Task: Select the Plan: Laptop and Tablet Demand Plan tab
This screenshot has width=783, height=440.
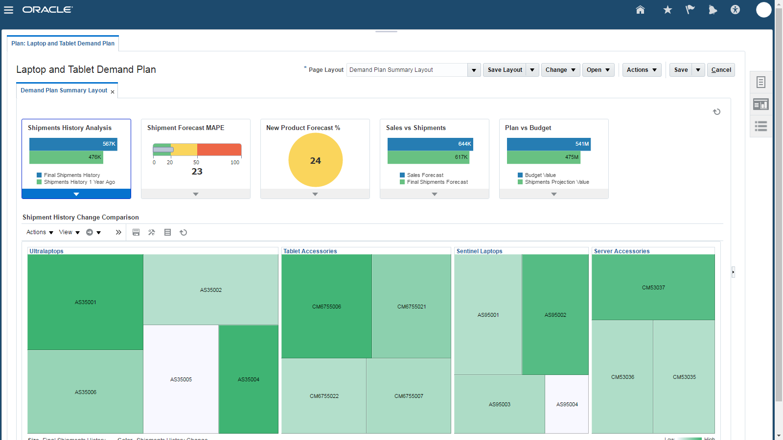Action: (x=63, y=43)
